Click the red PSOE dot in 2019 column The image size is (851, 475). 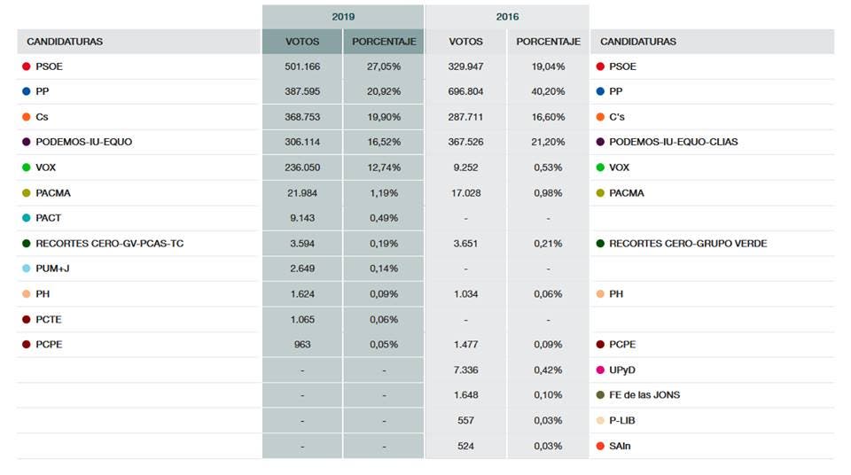tap(27, 66)
